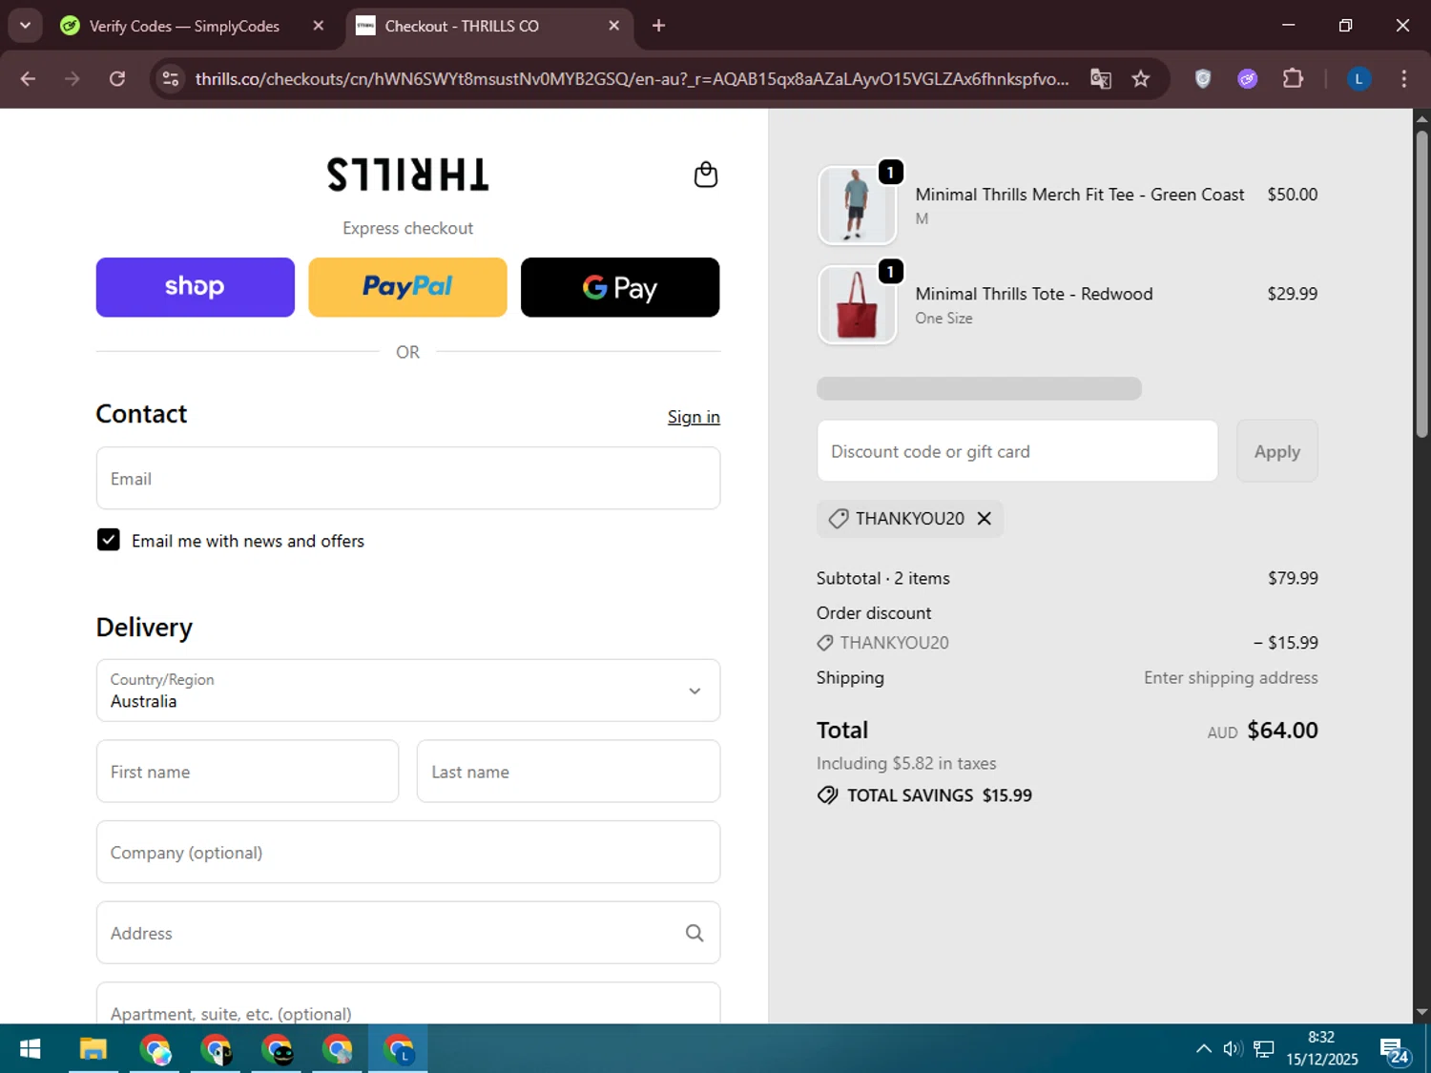1431x1073 pixels.
Task: Click the Minimal Thrills Tote - Redwood name
Action: (x=1034, y=294)
